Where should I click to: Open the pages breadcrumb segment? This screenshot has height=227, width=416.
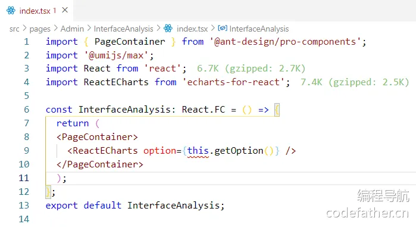[x=40, y=29]
